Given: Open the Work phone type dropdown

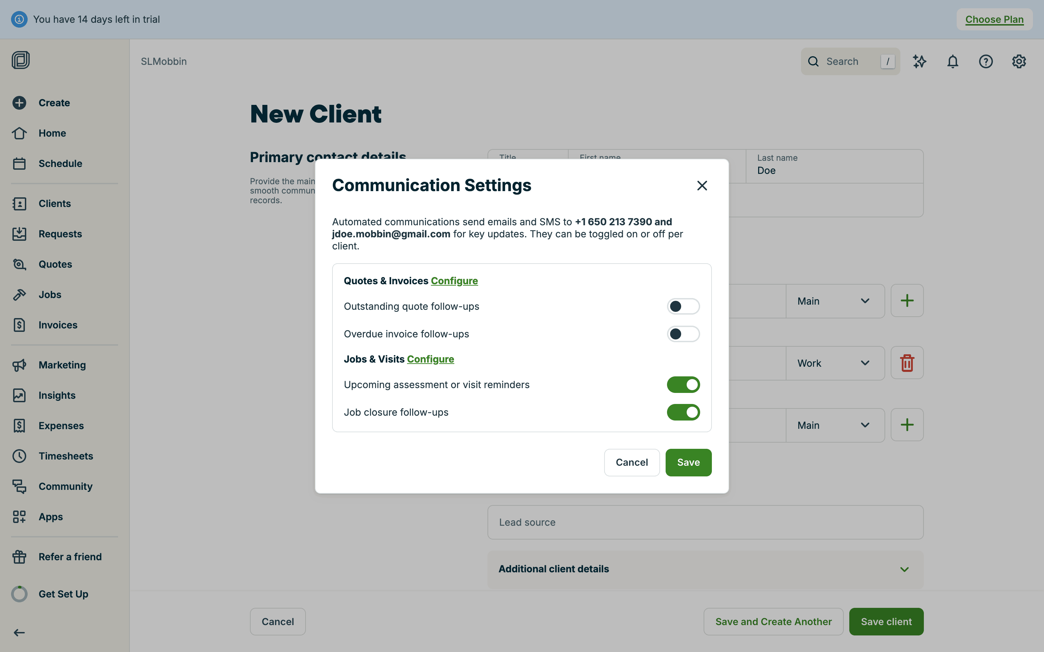Looking at the screenshot, I should (x=835, y=363).
